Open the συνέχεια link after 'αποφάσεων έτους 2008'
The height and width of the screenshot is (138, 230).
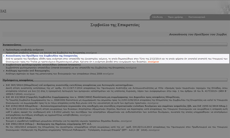click(x=108, y=74)
